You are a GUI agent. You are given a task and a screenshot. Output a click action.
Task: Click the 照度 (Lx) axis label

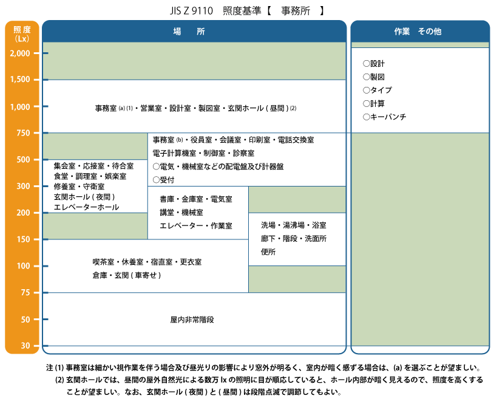(22, 34)
